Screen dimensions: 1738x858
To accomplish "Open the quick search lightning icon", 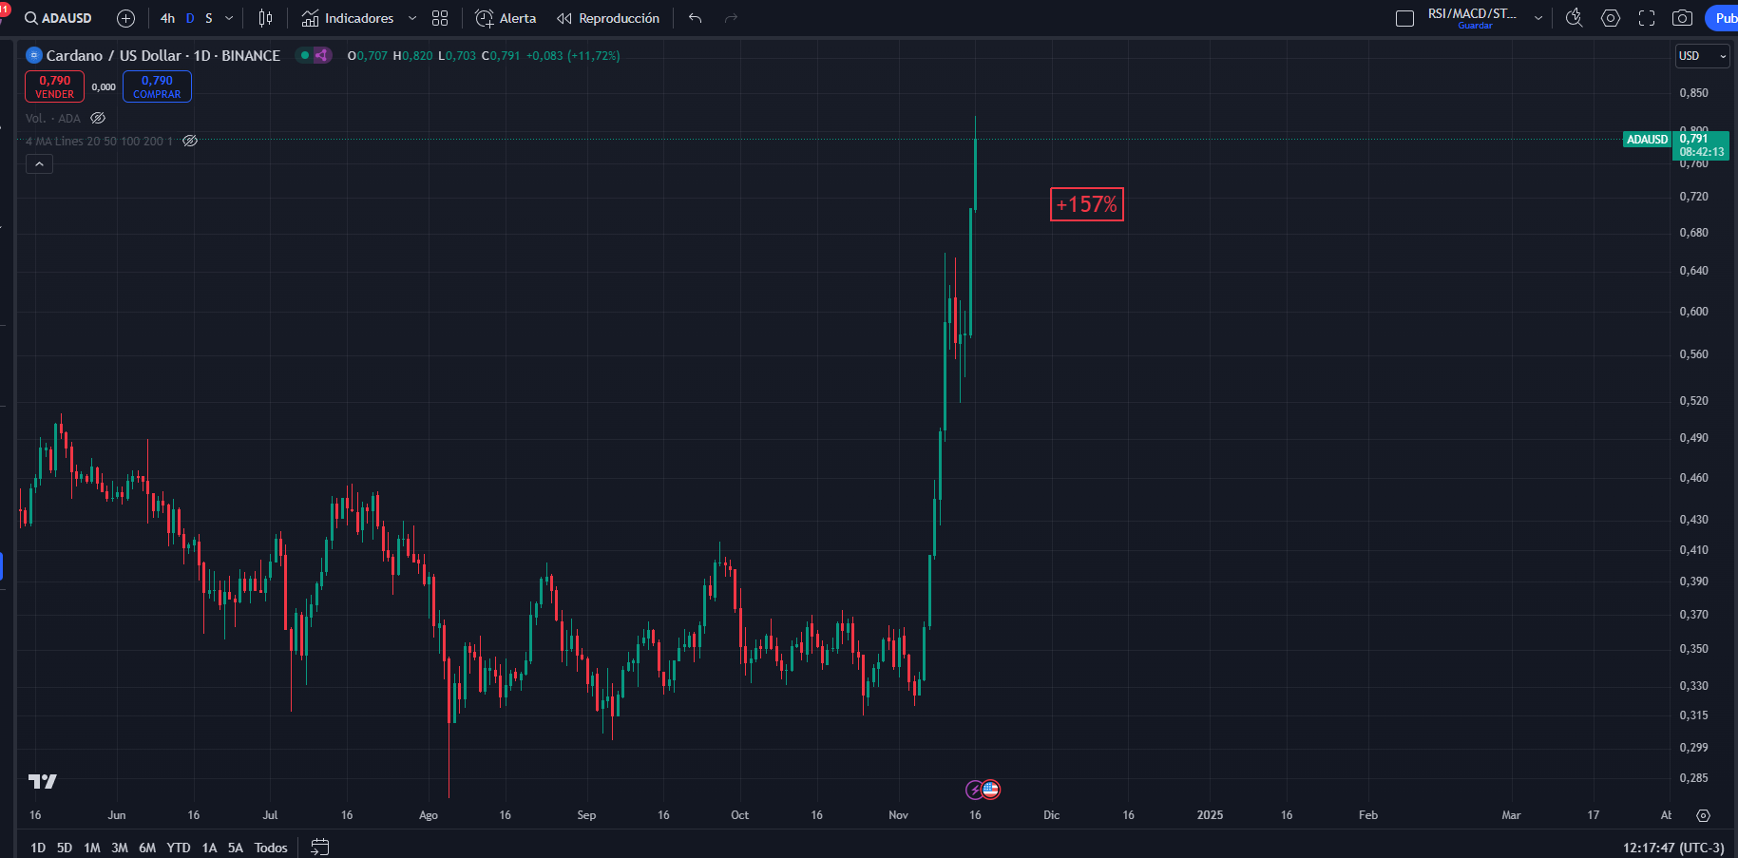I will click(1574, 18).
